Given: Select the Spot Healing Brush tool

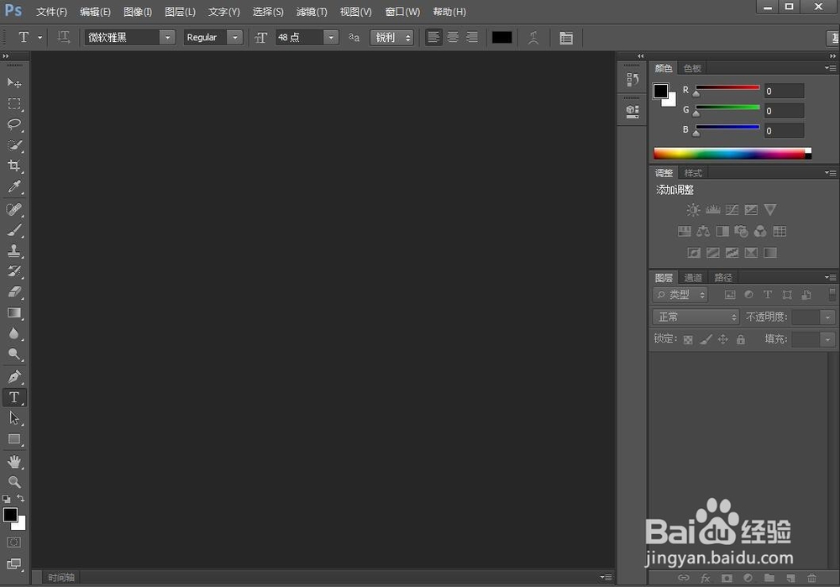Looking at the screenshot, I should pos(14,209).
